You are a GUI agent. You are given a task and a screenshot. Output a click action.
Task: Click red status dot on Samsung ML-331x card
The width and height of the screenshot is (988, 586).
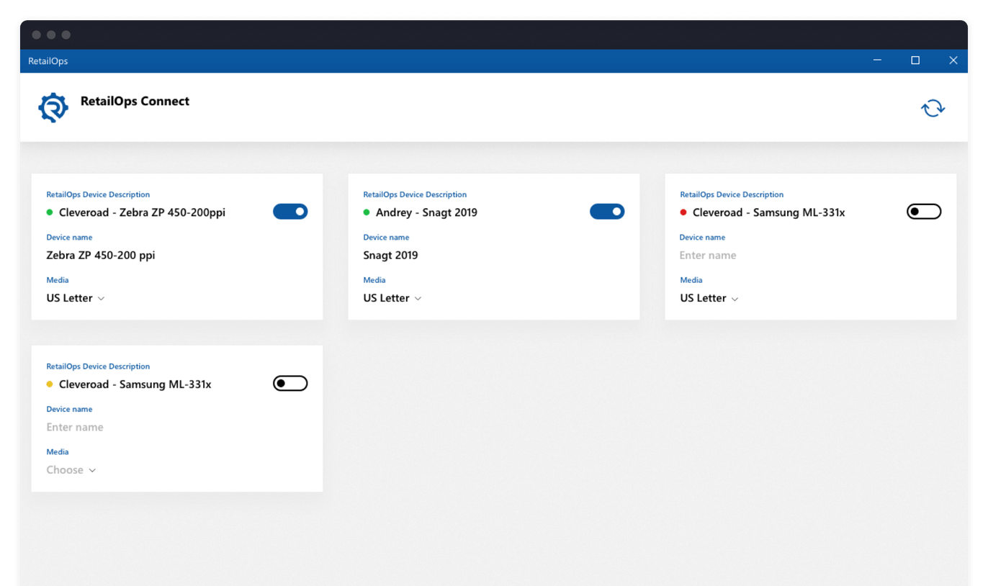683,212
